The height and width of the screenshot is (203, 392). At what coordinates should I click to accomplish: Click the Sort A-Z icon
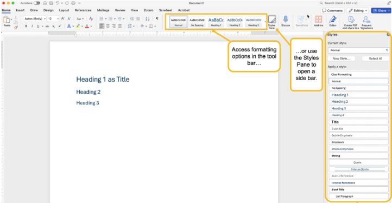(148, 19)
